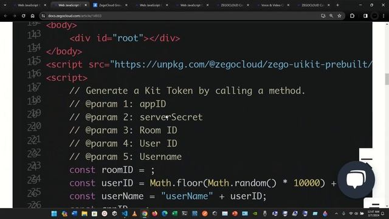Click the '@param 5: Username' comment
389x219 pixels.
point(126,157)
